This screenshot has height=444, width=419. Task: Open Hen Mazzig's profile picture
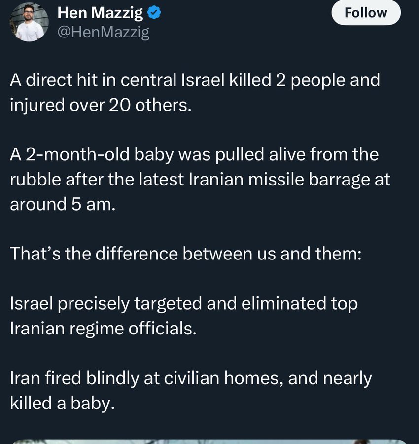click(29, 22)
